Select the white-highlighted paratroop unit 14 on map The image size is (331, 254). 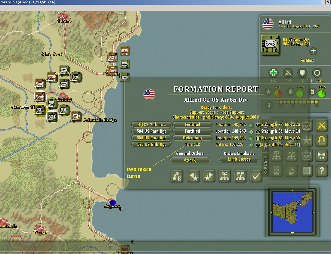coord(52,116)
